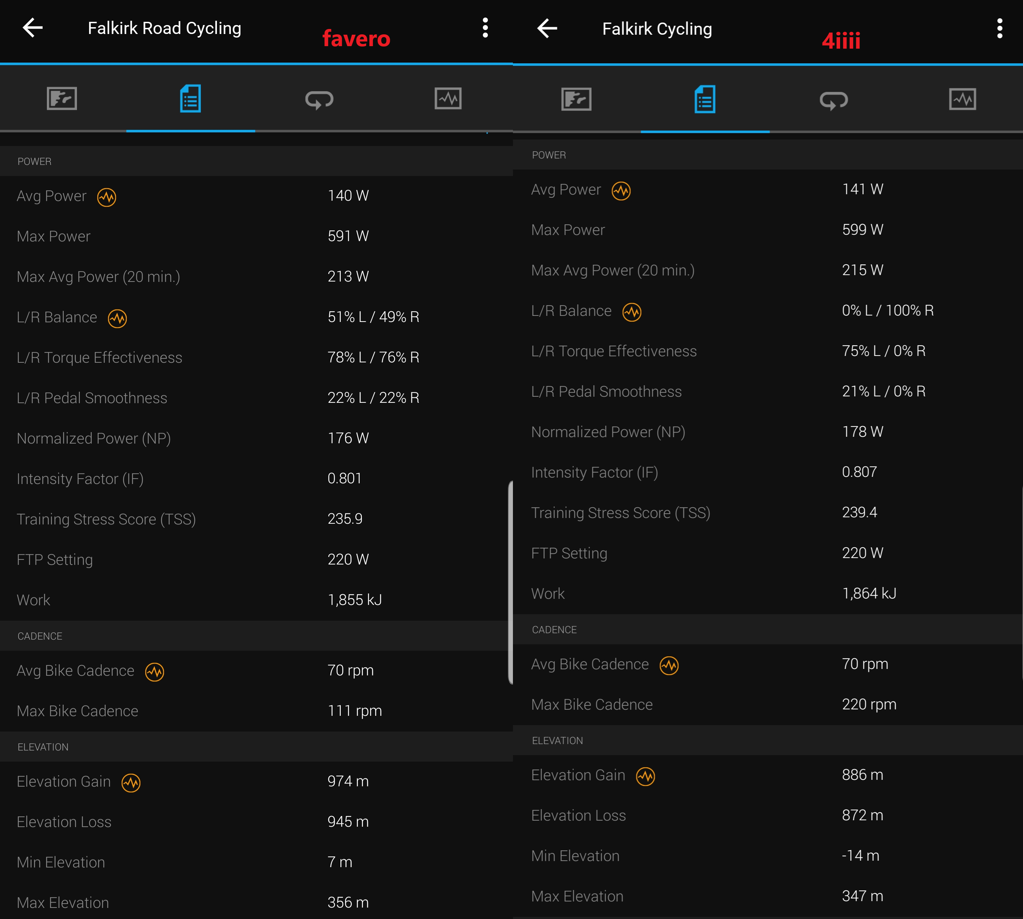Viewport: 1023px width, 919px height.
Task: Open the charts tab in favero screen
Action: [x=448, y=98]
